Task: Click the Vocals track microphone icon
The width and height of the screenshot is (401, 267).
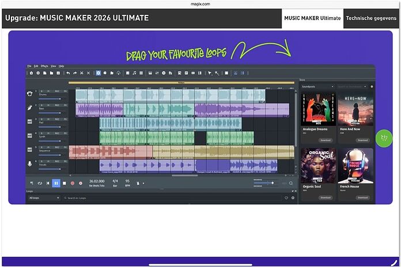Action: coord(29,164)
